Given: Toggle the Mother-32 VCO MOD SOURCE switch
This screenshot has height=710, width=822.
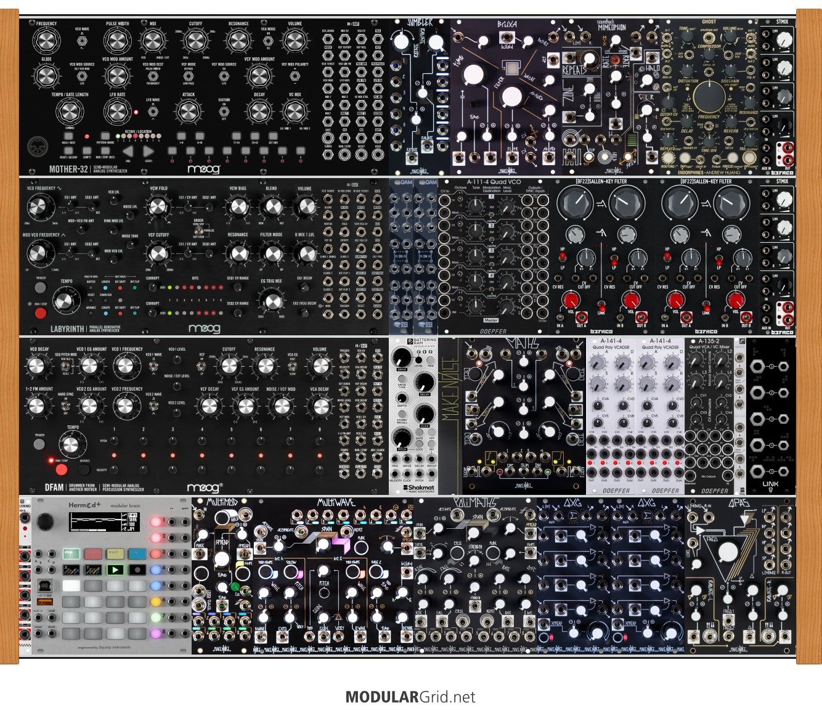Looking at the screenshot, I should 83,76.
